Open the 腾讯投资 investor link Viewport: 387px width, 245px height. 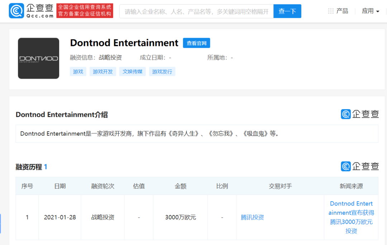[x=252, y=217]
